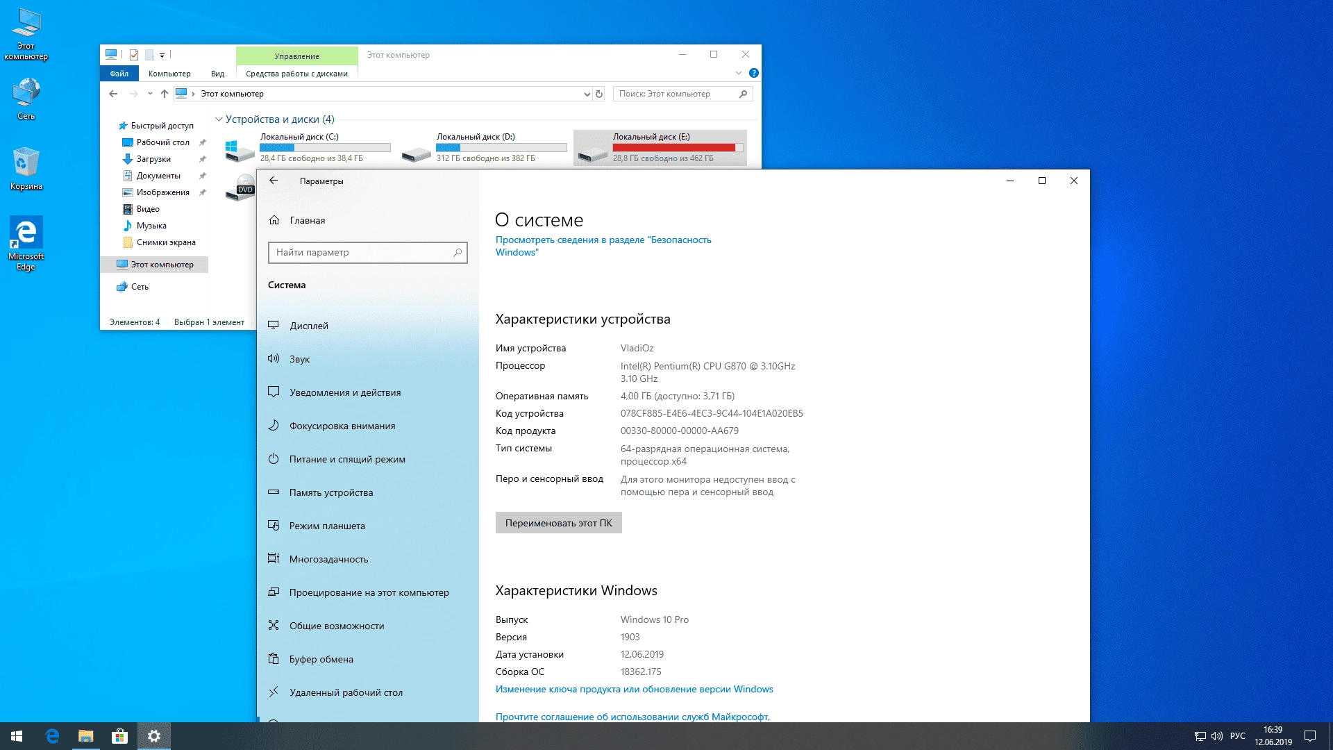Image resolution: width=1333 pixels, height=750 pixels.
Task: Switch РУС input language indicator
Action: tap(1237, 736)
